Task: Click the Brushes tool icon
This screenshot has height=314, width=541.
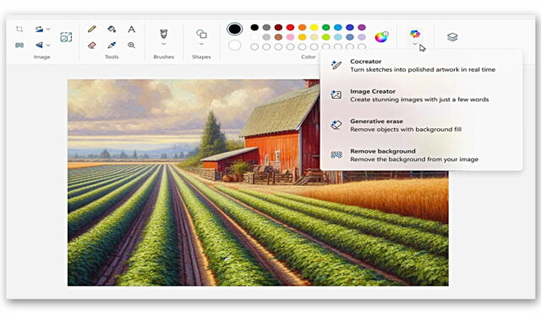Action: pos(163,34)
